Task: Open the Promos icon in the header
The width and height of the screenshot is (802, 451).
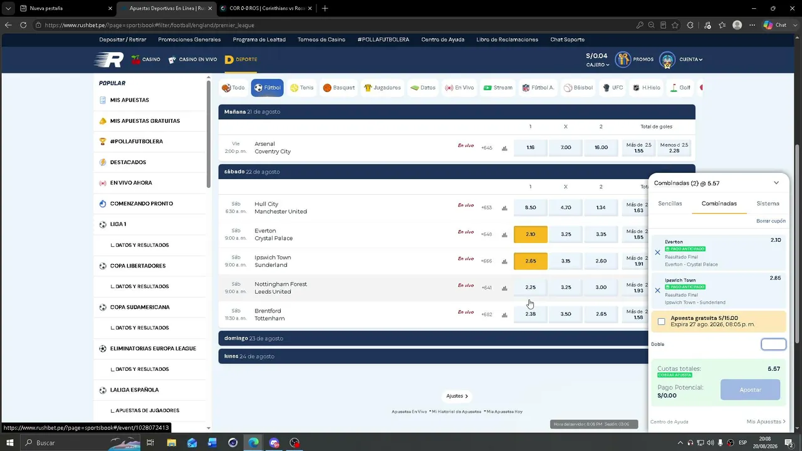Action: pos(623,60)
